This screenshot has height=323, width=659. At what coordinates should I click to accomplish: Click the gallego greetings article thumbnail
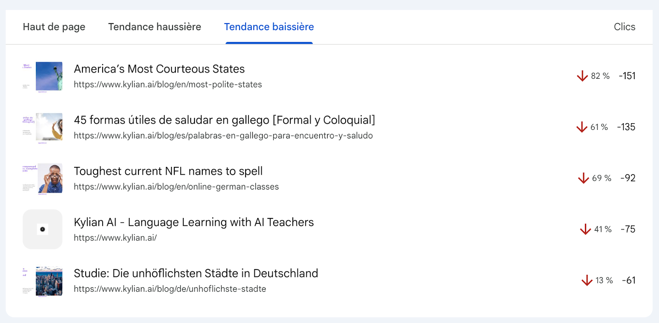click(x=49, y=127)
